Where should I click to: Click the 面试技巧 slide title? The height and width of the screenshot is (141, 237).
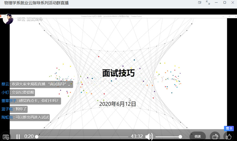(x=118, y=73)
